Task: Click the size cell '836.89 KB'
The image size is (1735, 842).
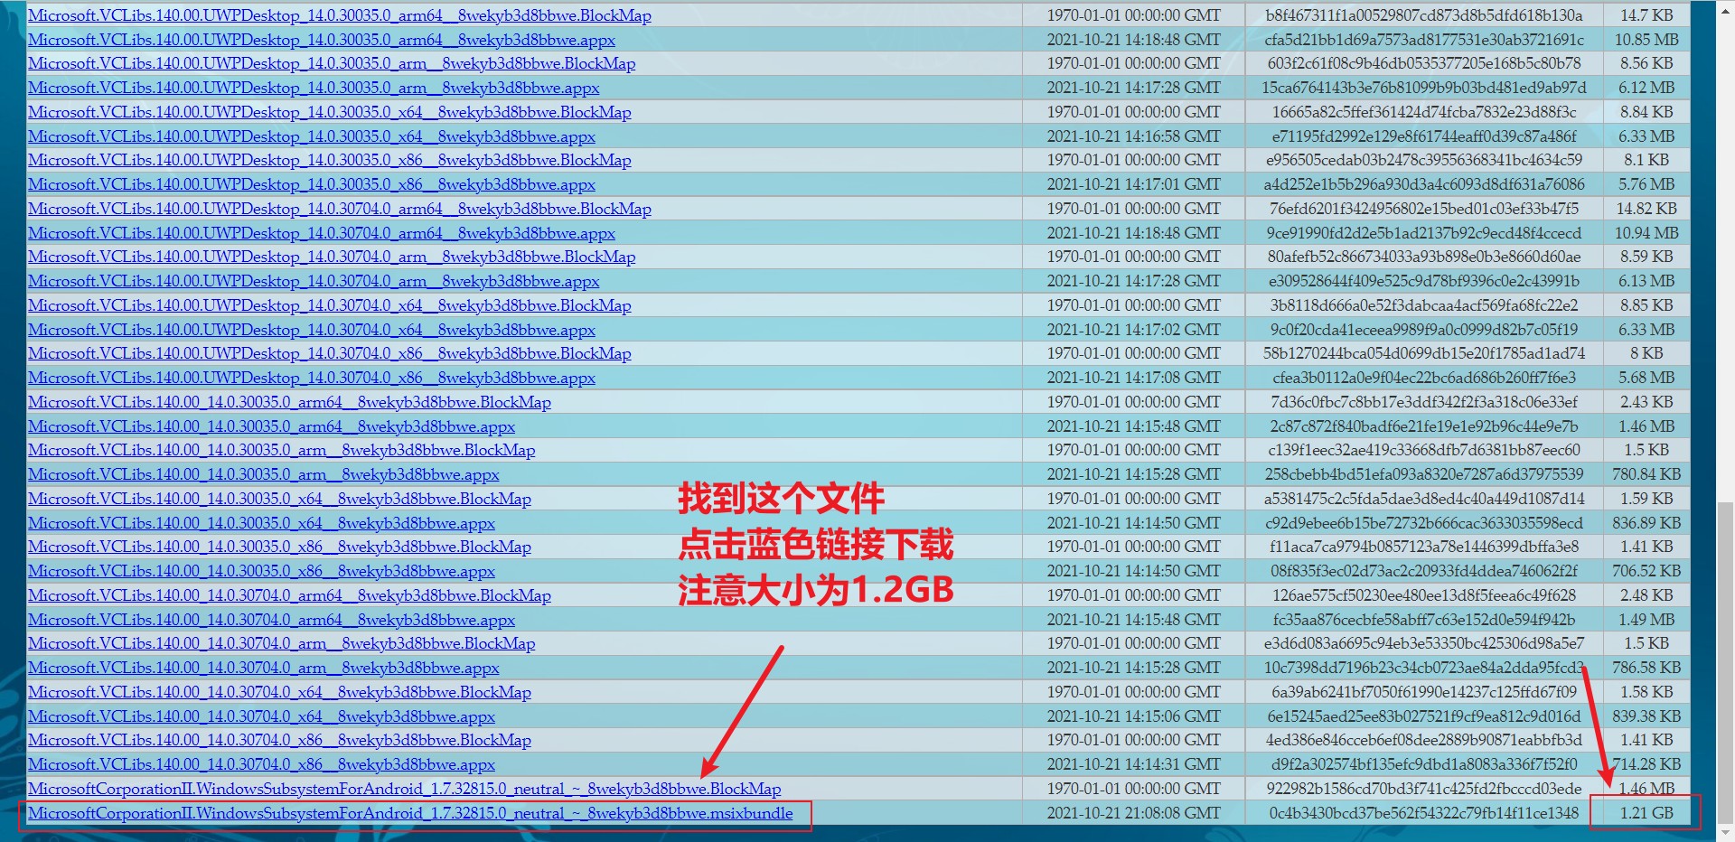Action: (x=1646, y=523)
